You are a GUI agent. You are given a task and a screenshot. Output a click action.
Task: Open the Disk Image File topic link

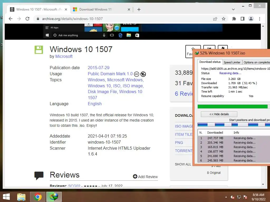point(102,92)
